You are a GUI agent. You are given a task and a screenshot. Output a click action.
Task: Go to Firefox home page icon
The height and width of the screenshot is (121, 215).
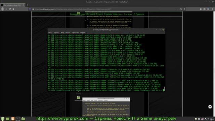(13, 9)
